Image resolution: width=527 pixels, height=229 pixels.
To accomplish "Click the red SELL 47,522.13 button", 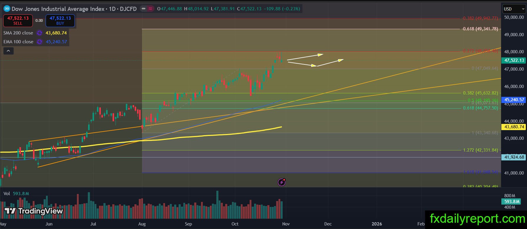I will [18, 21].
